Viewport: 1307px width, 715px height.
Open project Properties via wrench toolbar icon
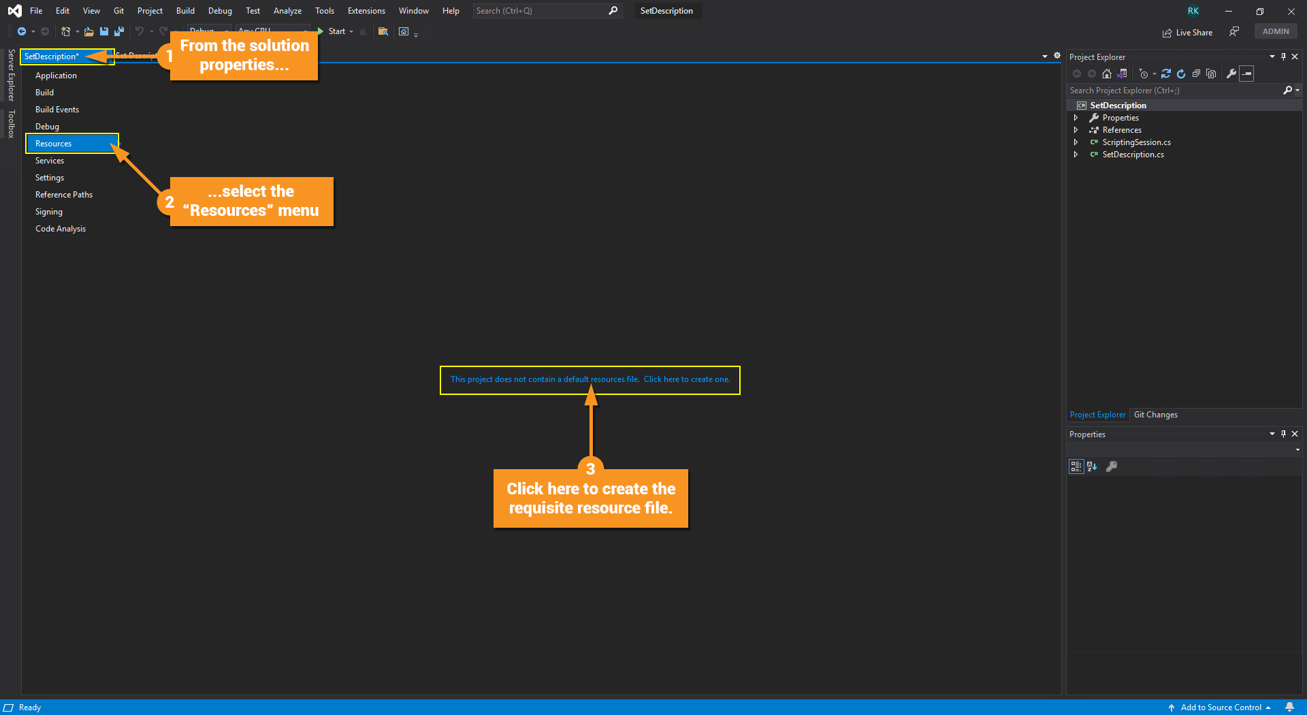[x=1231, y=74]
